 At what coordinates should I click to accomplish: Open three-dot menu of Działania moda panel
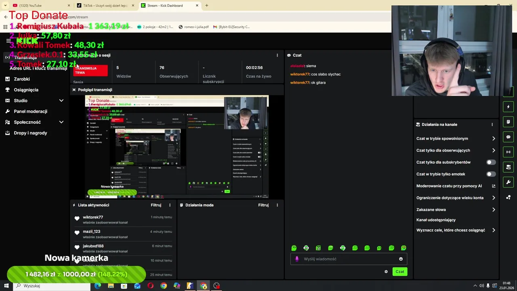(277, 205)
